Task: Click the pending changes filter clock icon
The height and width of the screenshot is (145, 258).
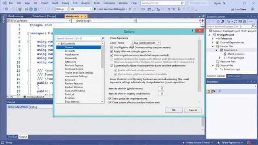Action: tap(229, 22)
